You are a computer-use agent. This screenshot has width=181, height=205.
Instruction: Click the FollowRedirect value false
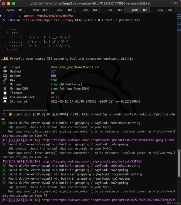point(55,97)
